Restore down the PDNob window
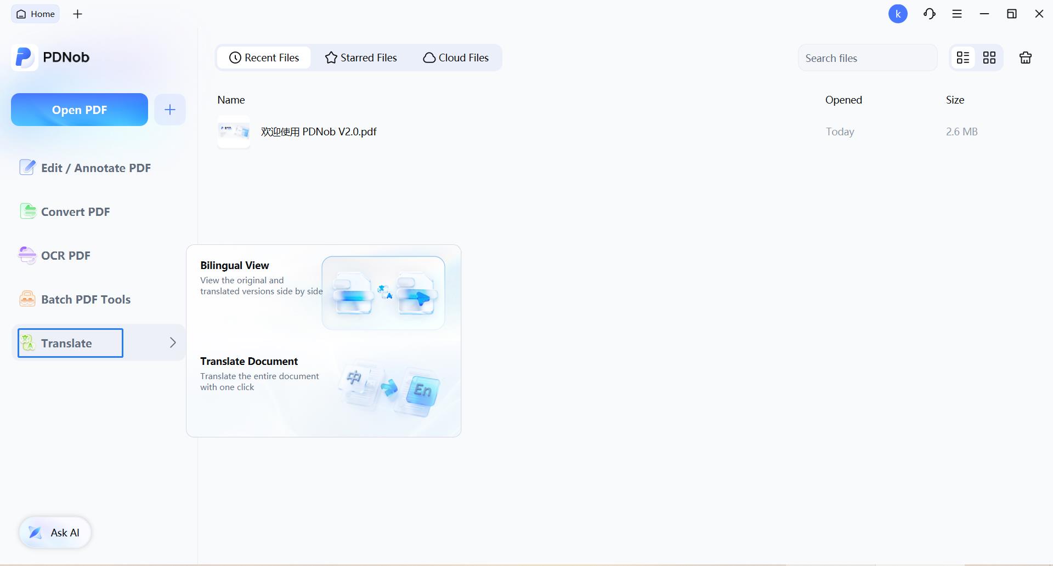Image resolution: width=1053 pixels, height=566 pixels. (1012, 14)
